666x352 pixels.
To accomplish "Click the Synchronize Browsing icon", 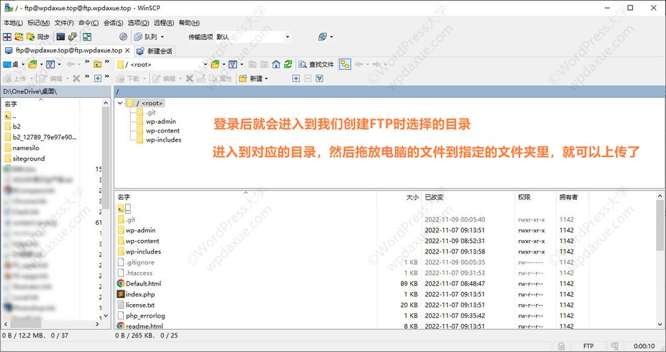I will (x=19, y=37).
